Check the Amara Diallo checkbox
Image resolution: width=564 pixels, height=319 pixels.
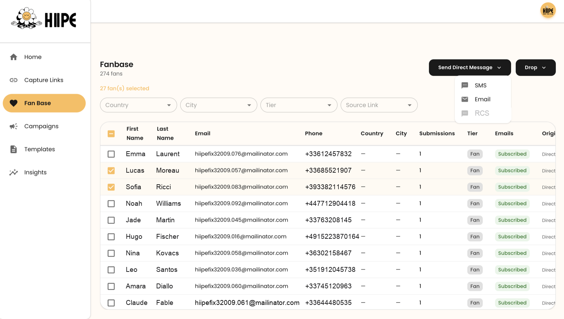click(x=111, y=286)
